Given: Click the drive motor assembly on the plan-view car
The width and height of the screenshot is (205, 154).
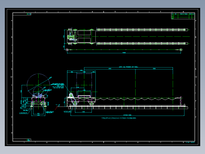Looking at the screenshot, I should point(71,36).
